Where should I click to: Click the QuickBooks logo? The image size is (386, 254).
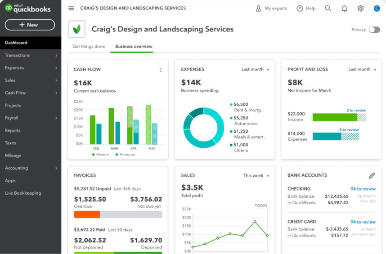coord(28,9)
